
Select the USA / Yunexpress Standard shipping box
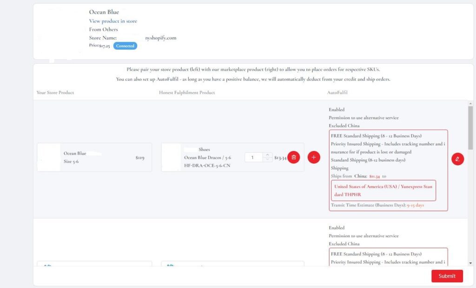tap(383, 190)
